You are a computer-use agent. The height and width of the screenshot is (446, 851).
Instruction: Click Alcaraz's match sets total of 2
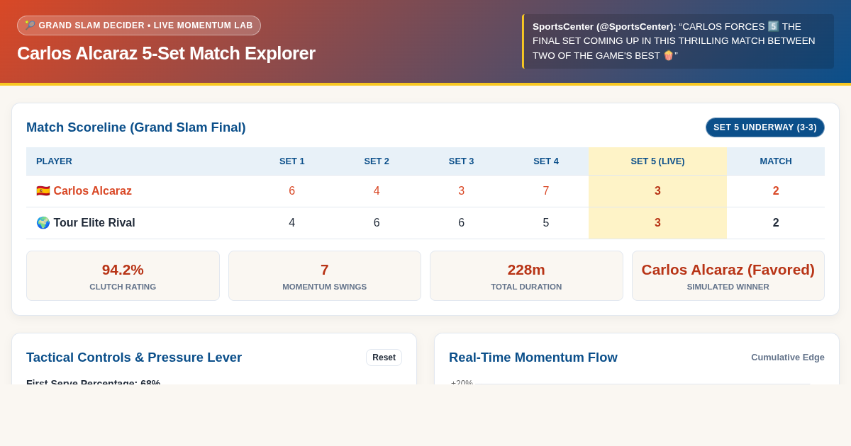click(x=776, y=191)
